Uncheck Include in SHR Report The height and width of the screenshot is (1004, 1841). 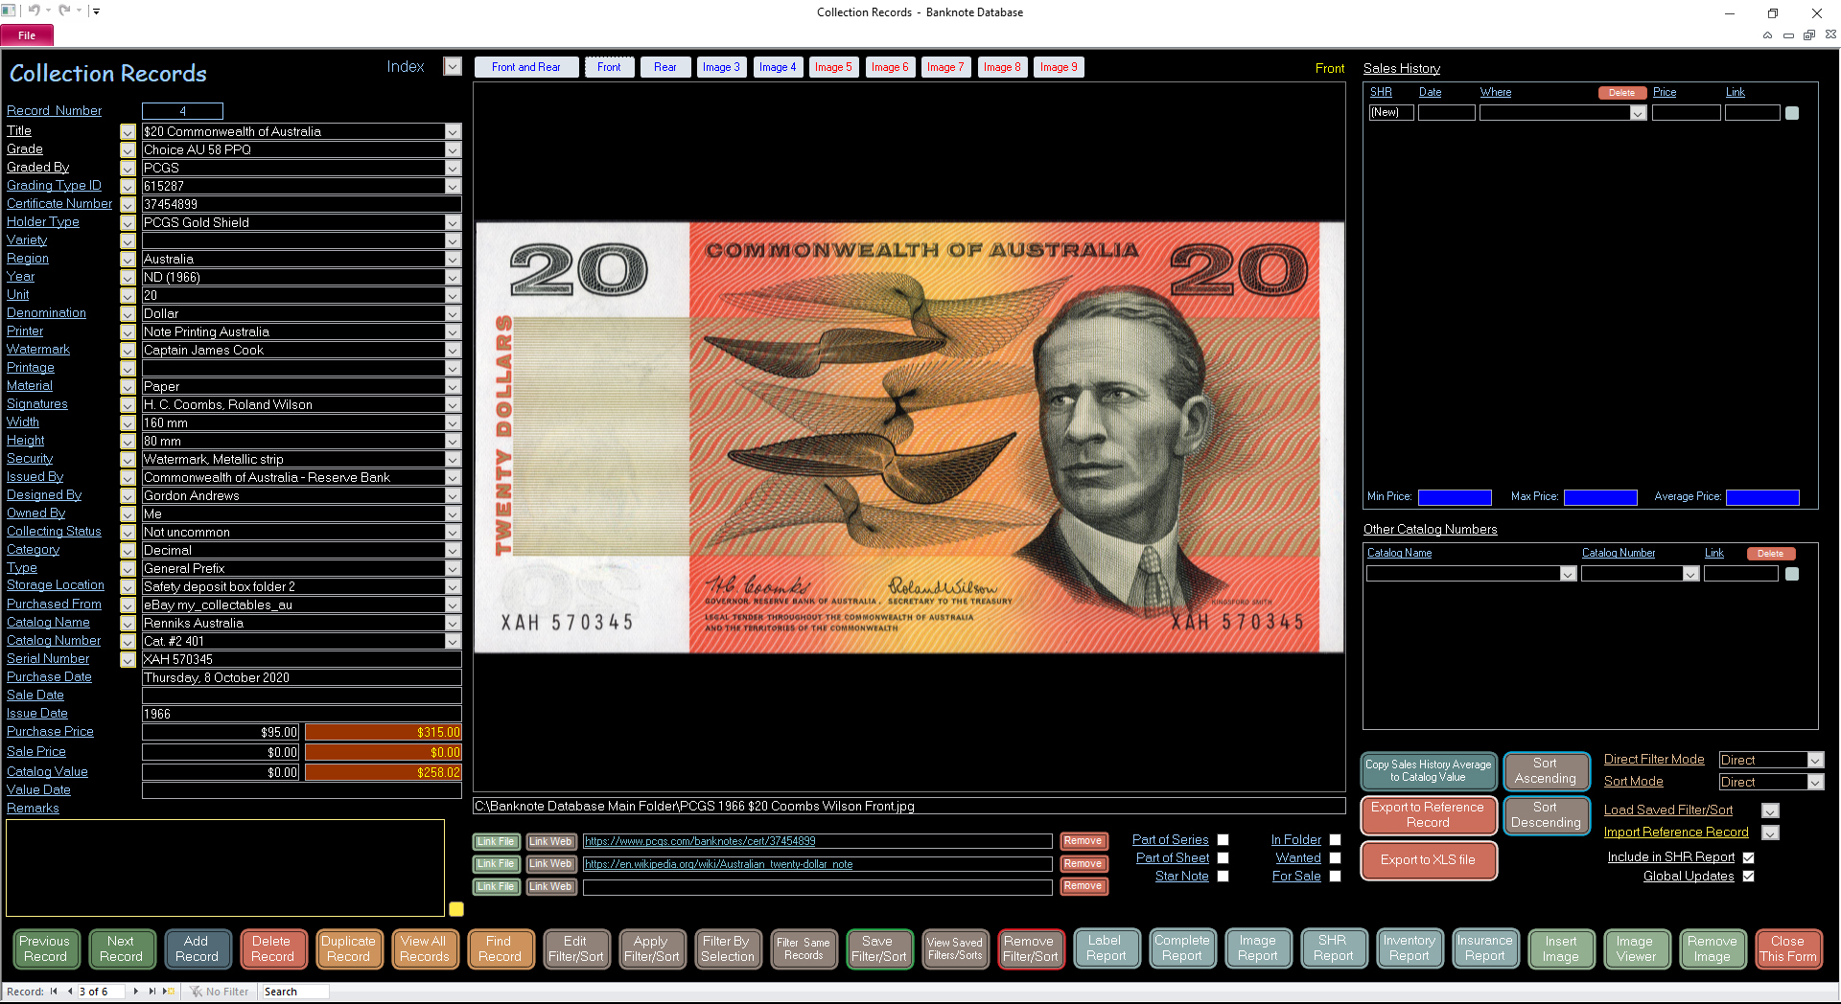1748,858
